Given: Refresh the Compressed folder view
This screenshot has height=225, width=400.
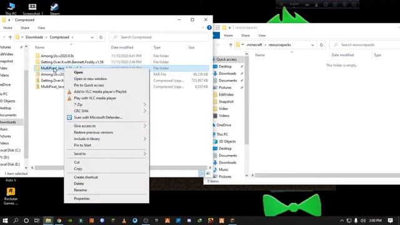Looking at the screenshot, I should point(101,37).
